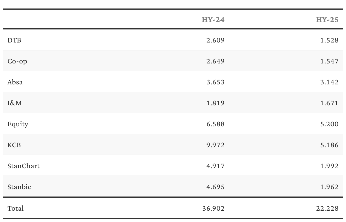The image size is (346, 222).
Task: Select the Equity row label
Action: [x=18, y=124]
